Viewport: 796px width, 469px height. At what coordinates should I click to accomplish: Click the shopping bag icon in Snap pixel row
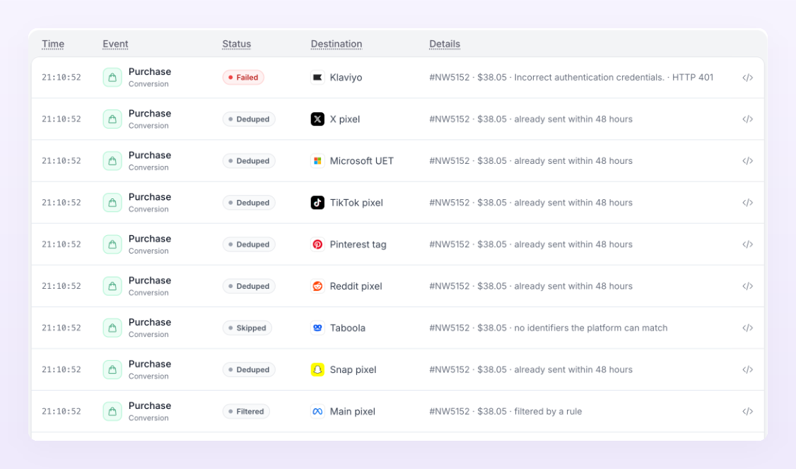pyautogui.click(x=112, y=369)
